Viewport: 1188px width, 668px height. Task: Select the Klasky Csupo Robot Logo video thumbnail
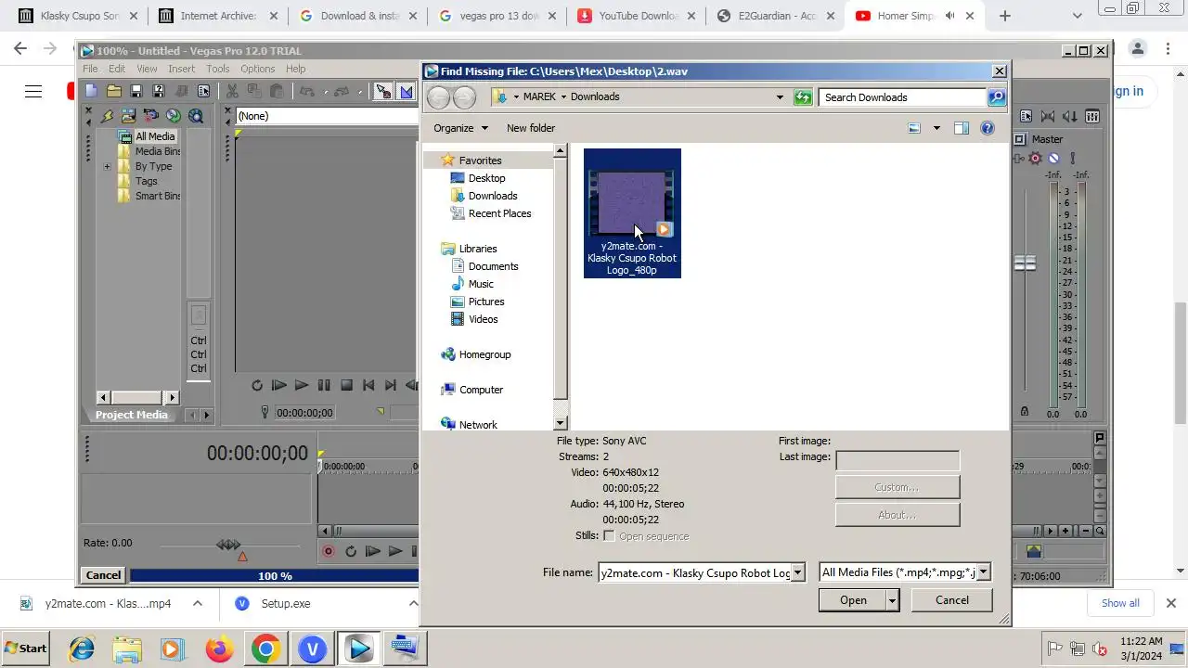click(632, 213)
